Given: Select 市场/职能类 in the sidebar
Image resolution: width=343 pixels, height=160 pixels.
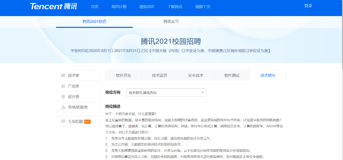Looking at the screenshot, I should pyautogui.click(x=78, y=107).
